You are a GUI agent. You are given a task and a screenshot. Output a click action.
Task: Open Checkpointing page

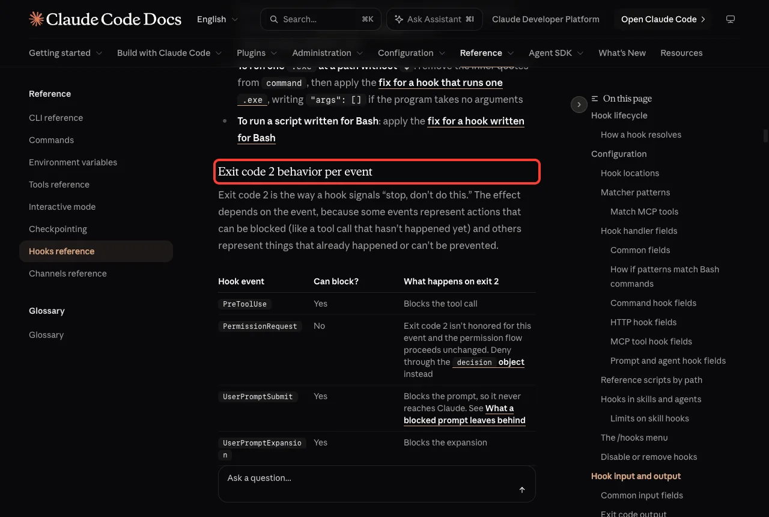(58, 229)
